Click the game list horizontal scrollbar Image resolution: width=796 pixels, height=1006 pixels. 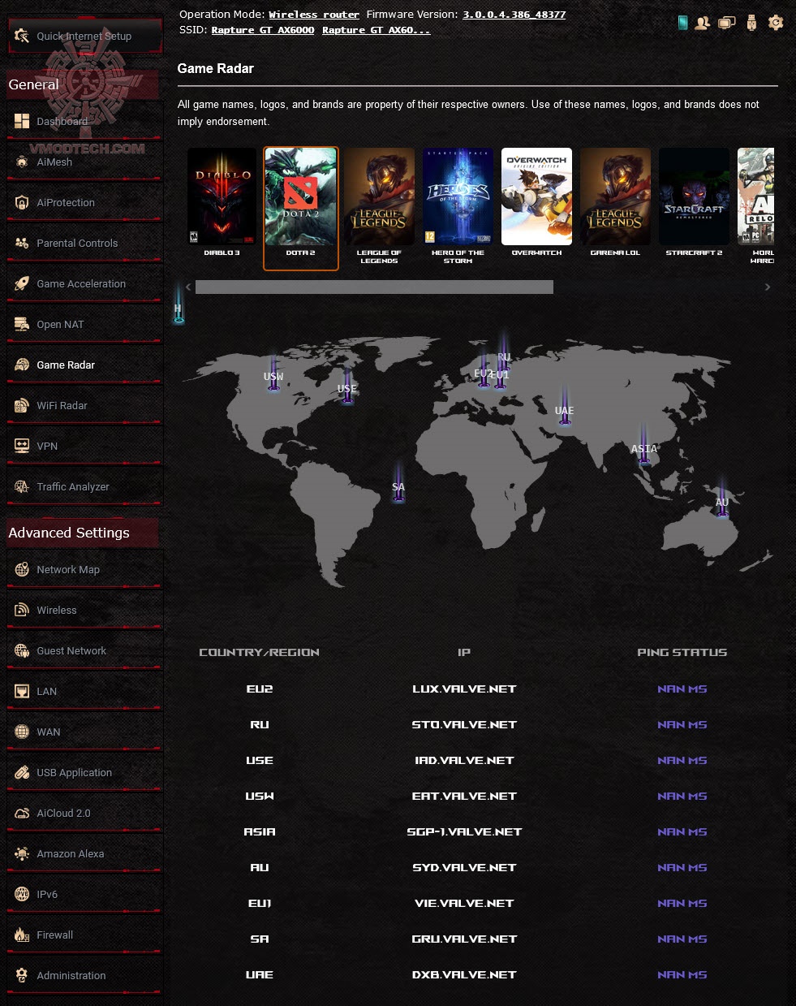tap(374, 287)
